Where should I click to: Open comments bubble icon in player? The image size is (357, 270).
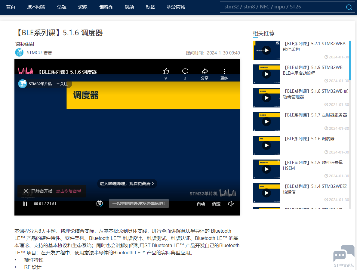coord(185,71)
